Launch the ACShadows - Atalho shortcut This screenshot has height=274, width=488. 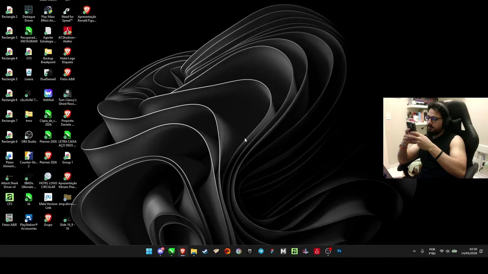tap(67, 35)
